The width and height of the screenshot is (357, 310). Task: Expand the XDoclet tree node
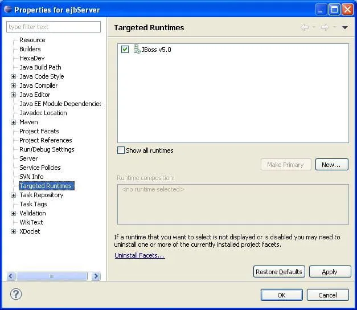(13, 231)
